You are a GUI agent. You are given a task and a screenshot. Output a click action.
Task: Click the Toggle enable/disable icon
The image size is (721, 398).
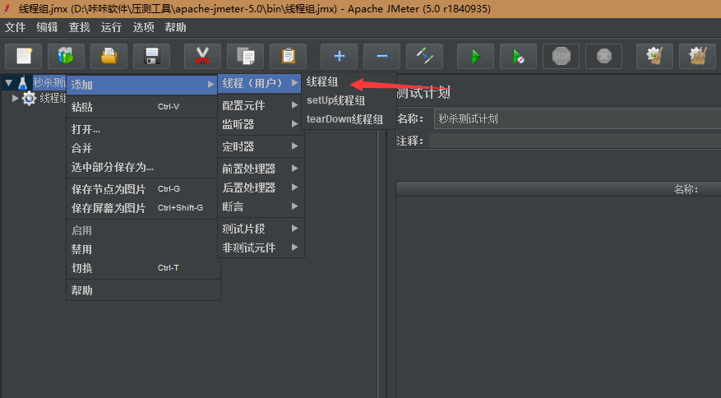[x=424, y=56]
